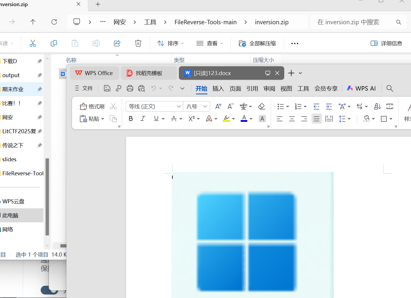Click the Format Painter (格式刷) button

(92, 106)
